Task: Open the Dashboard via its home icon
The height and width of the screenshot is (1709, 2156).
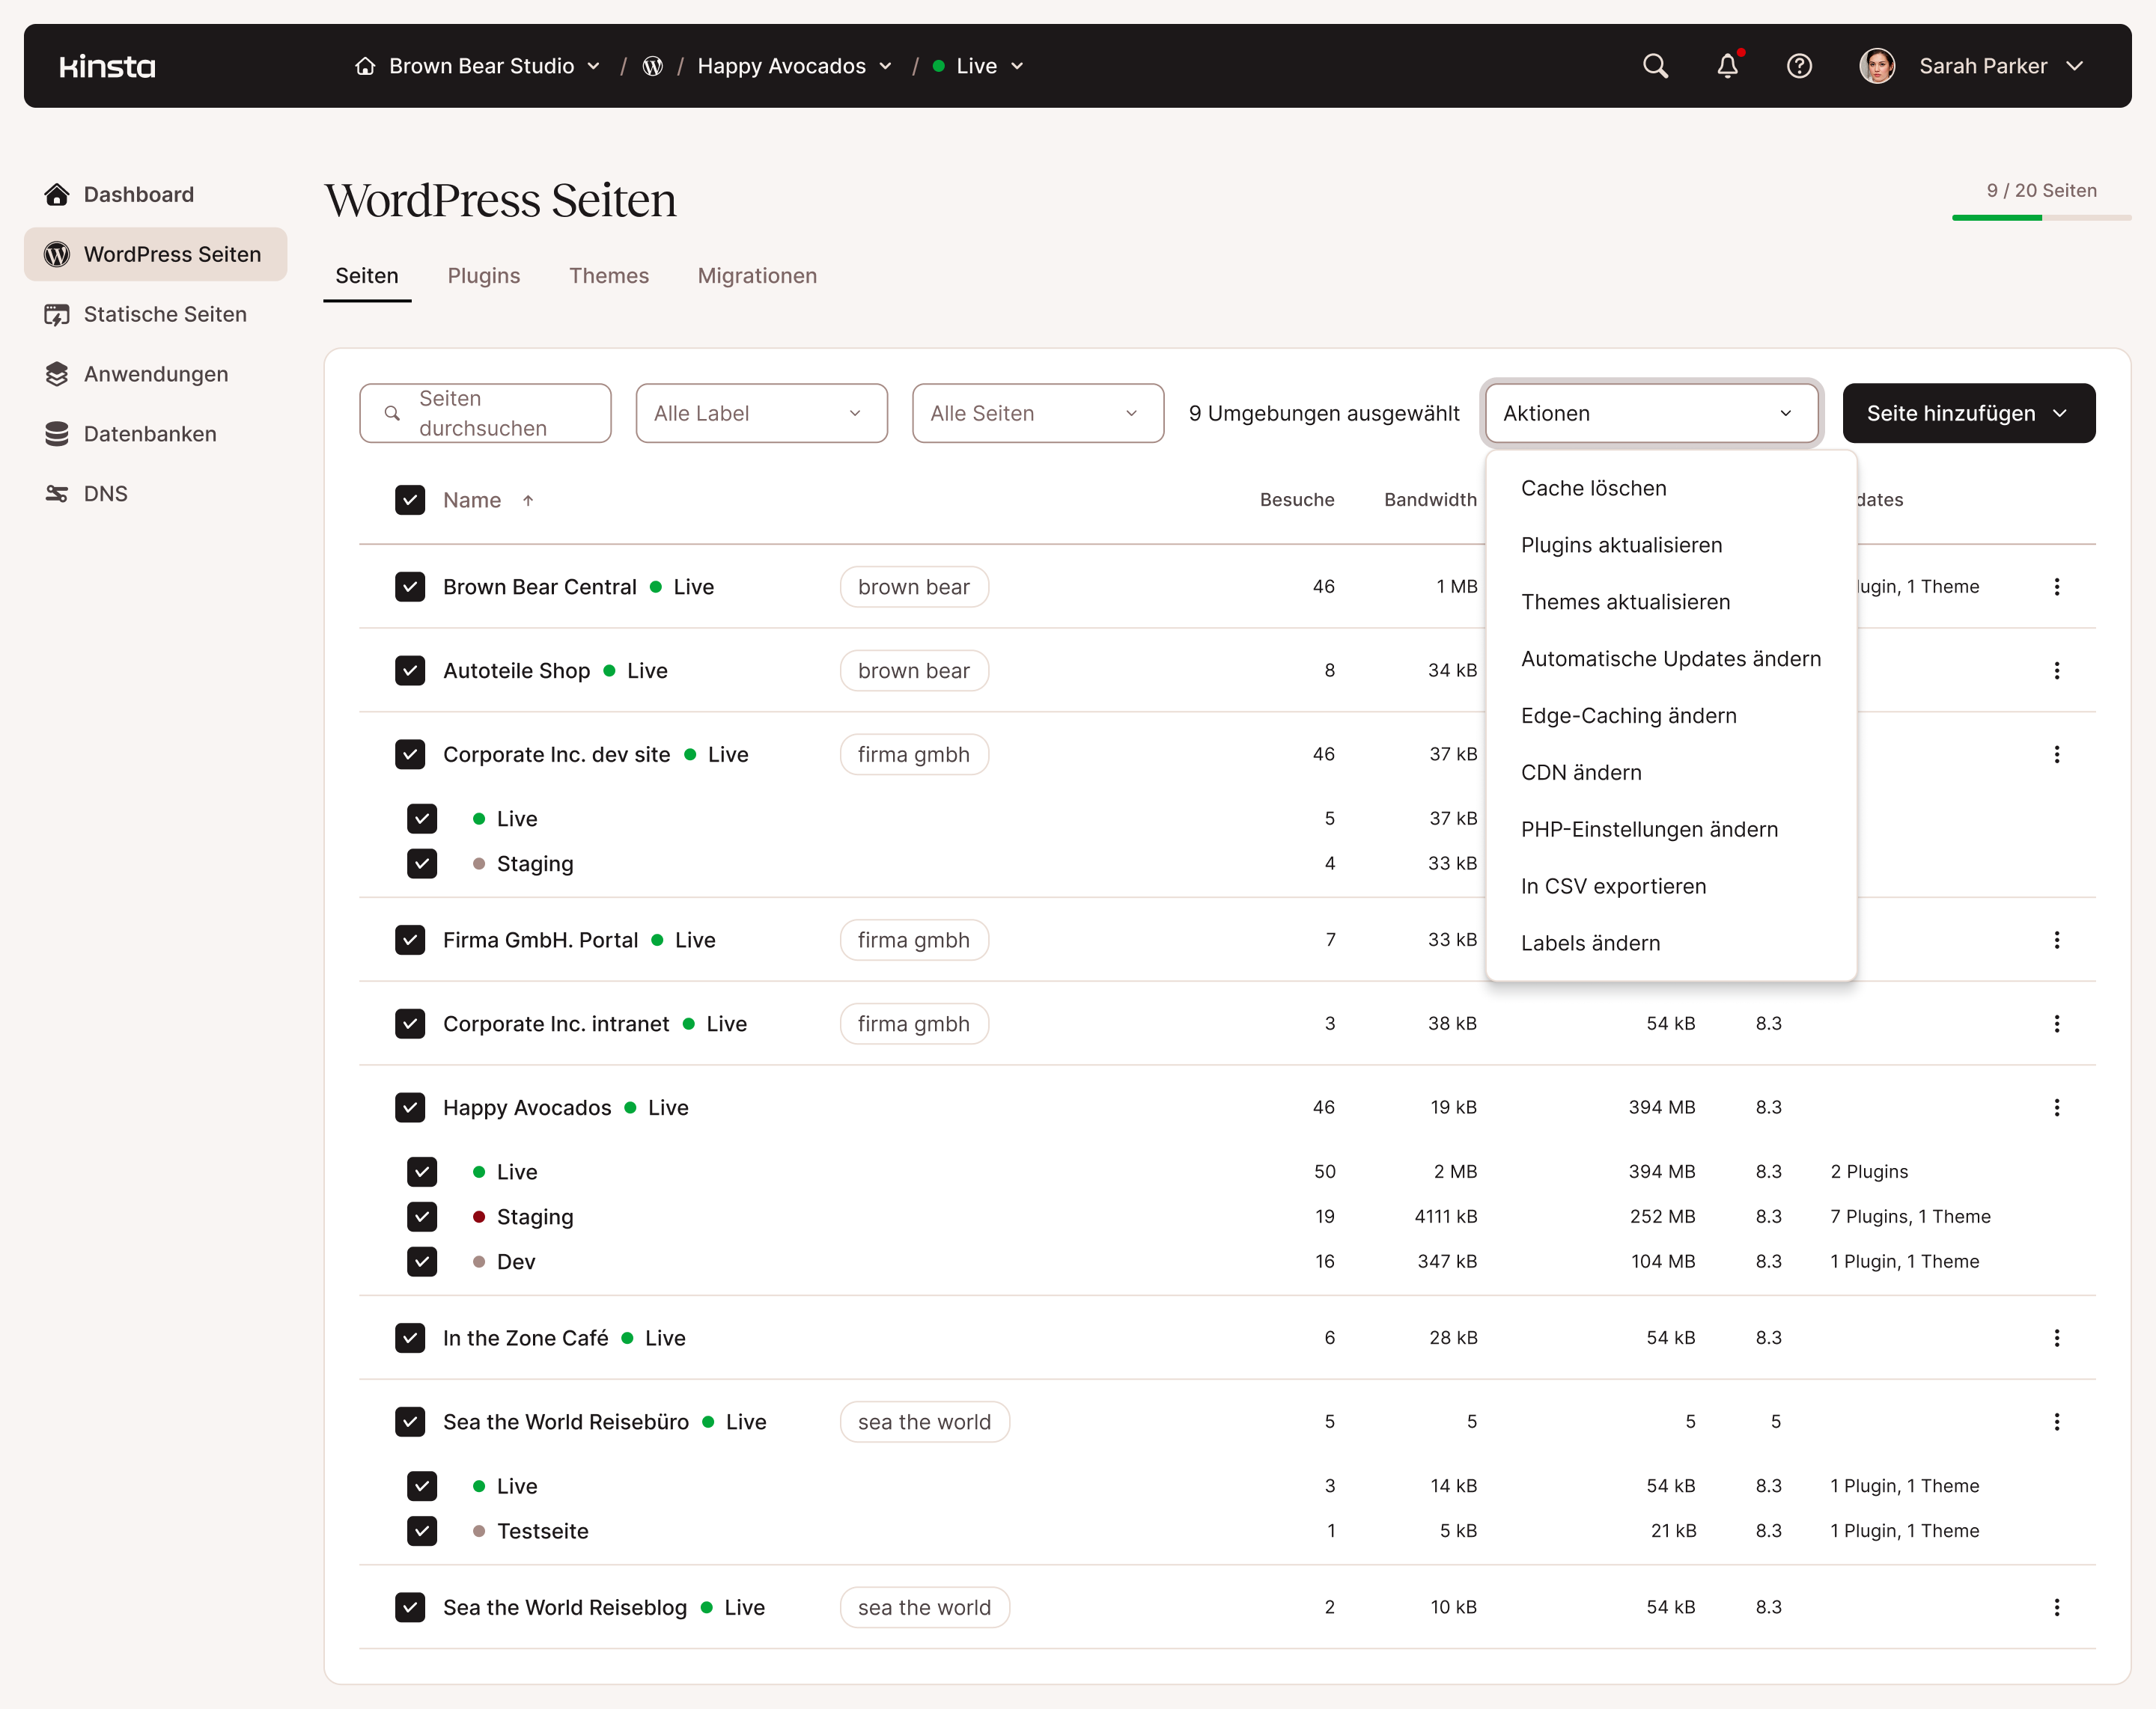Action: coord(57,194)
